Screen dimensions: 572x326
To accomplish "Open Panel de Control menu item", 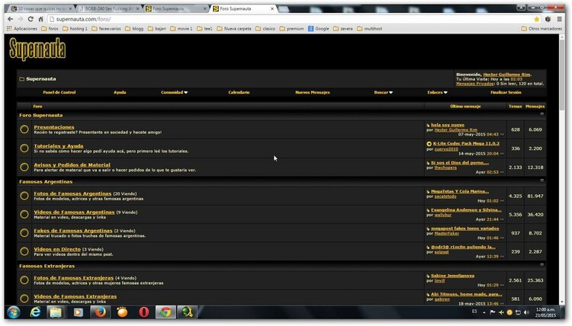I will tap(59, 92).
